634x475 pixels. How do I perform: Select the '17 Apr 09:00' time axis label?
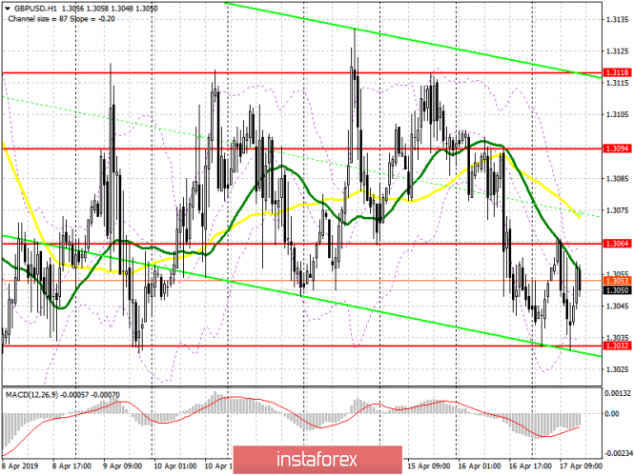[x=581, y=465]
